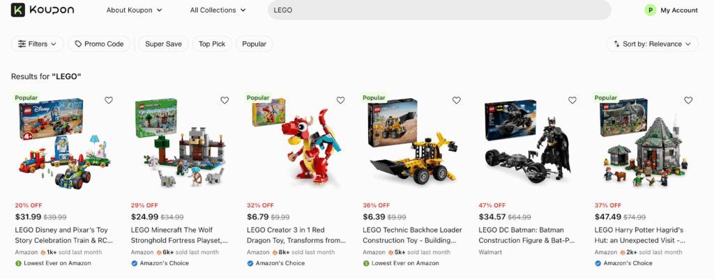Open the My Account link
Viewport: 714px width, 279px height.
click(679, 10)
